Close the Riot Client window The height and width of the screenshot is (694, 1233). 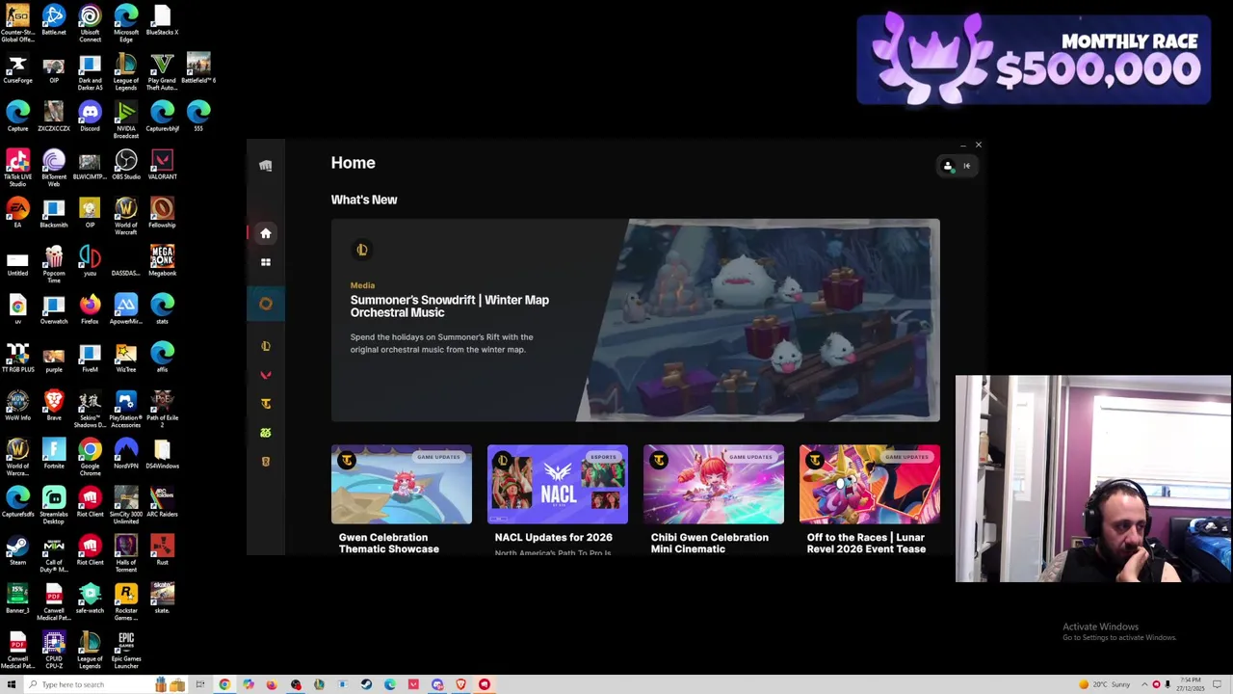click(x=978, y=146)
